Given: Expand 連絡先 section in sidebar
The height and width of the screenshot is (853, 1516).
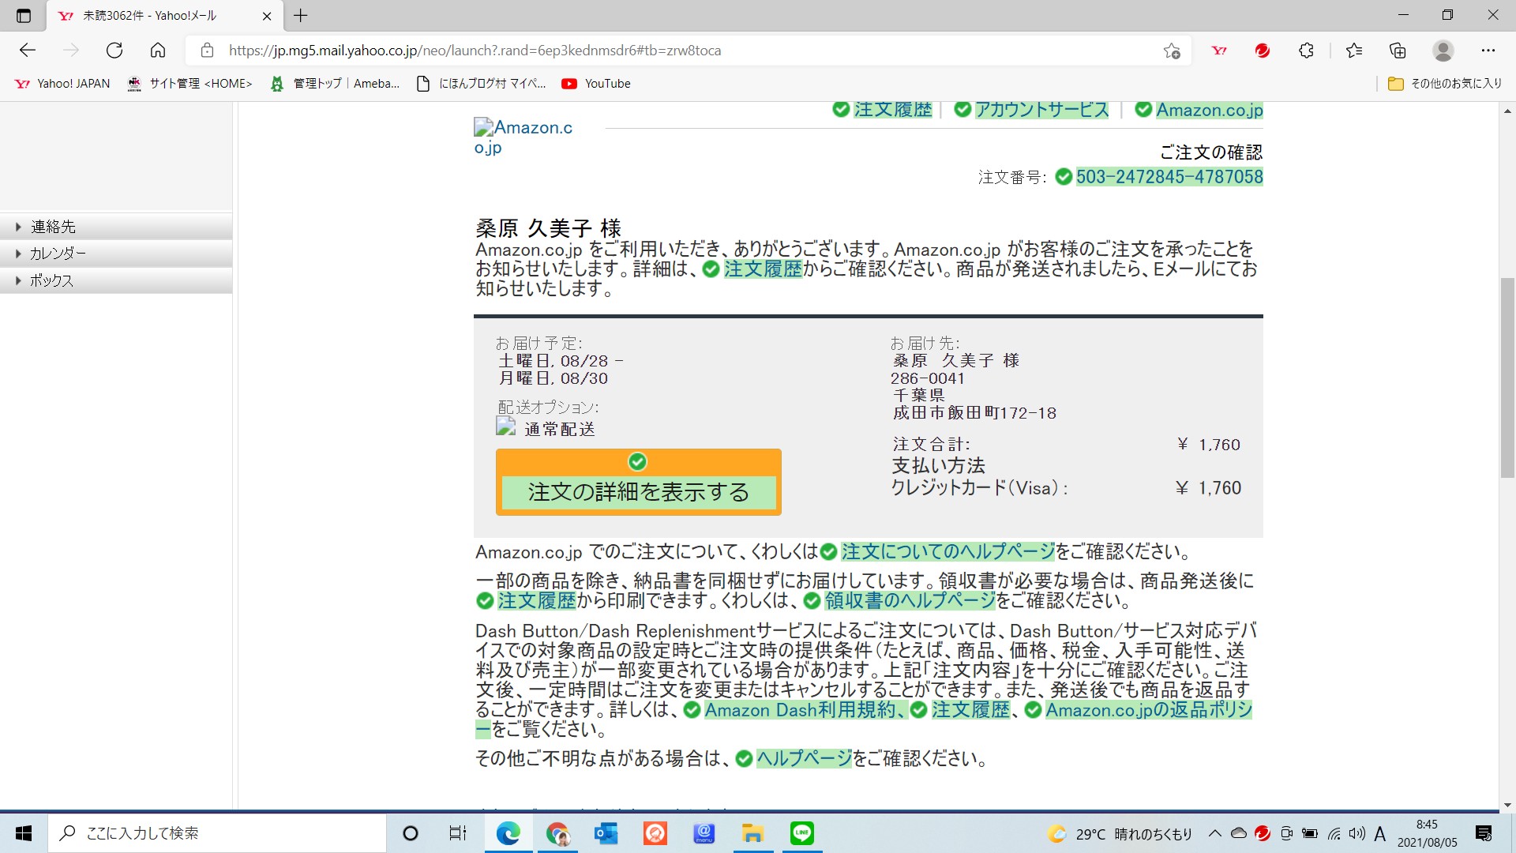Looking at the screenshot, I should 116,227.
